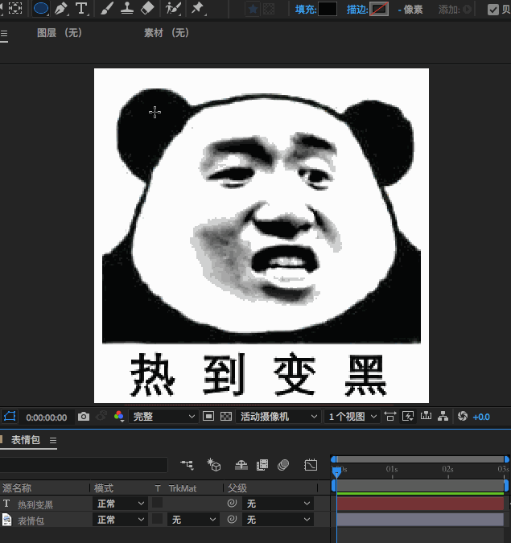
Task: Click the star shape-layer mode icon
Action: (253, 9)
